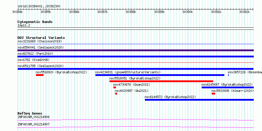Click the 30389k ruler label
This screenshot has height=131, width=262.
point(159,12)
